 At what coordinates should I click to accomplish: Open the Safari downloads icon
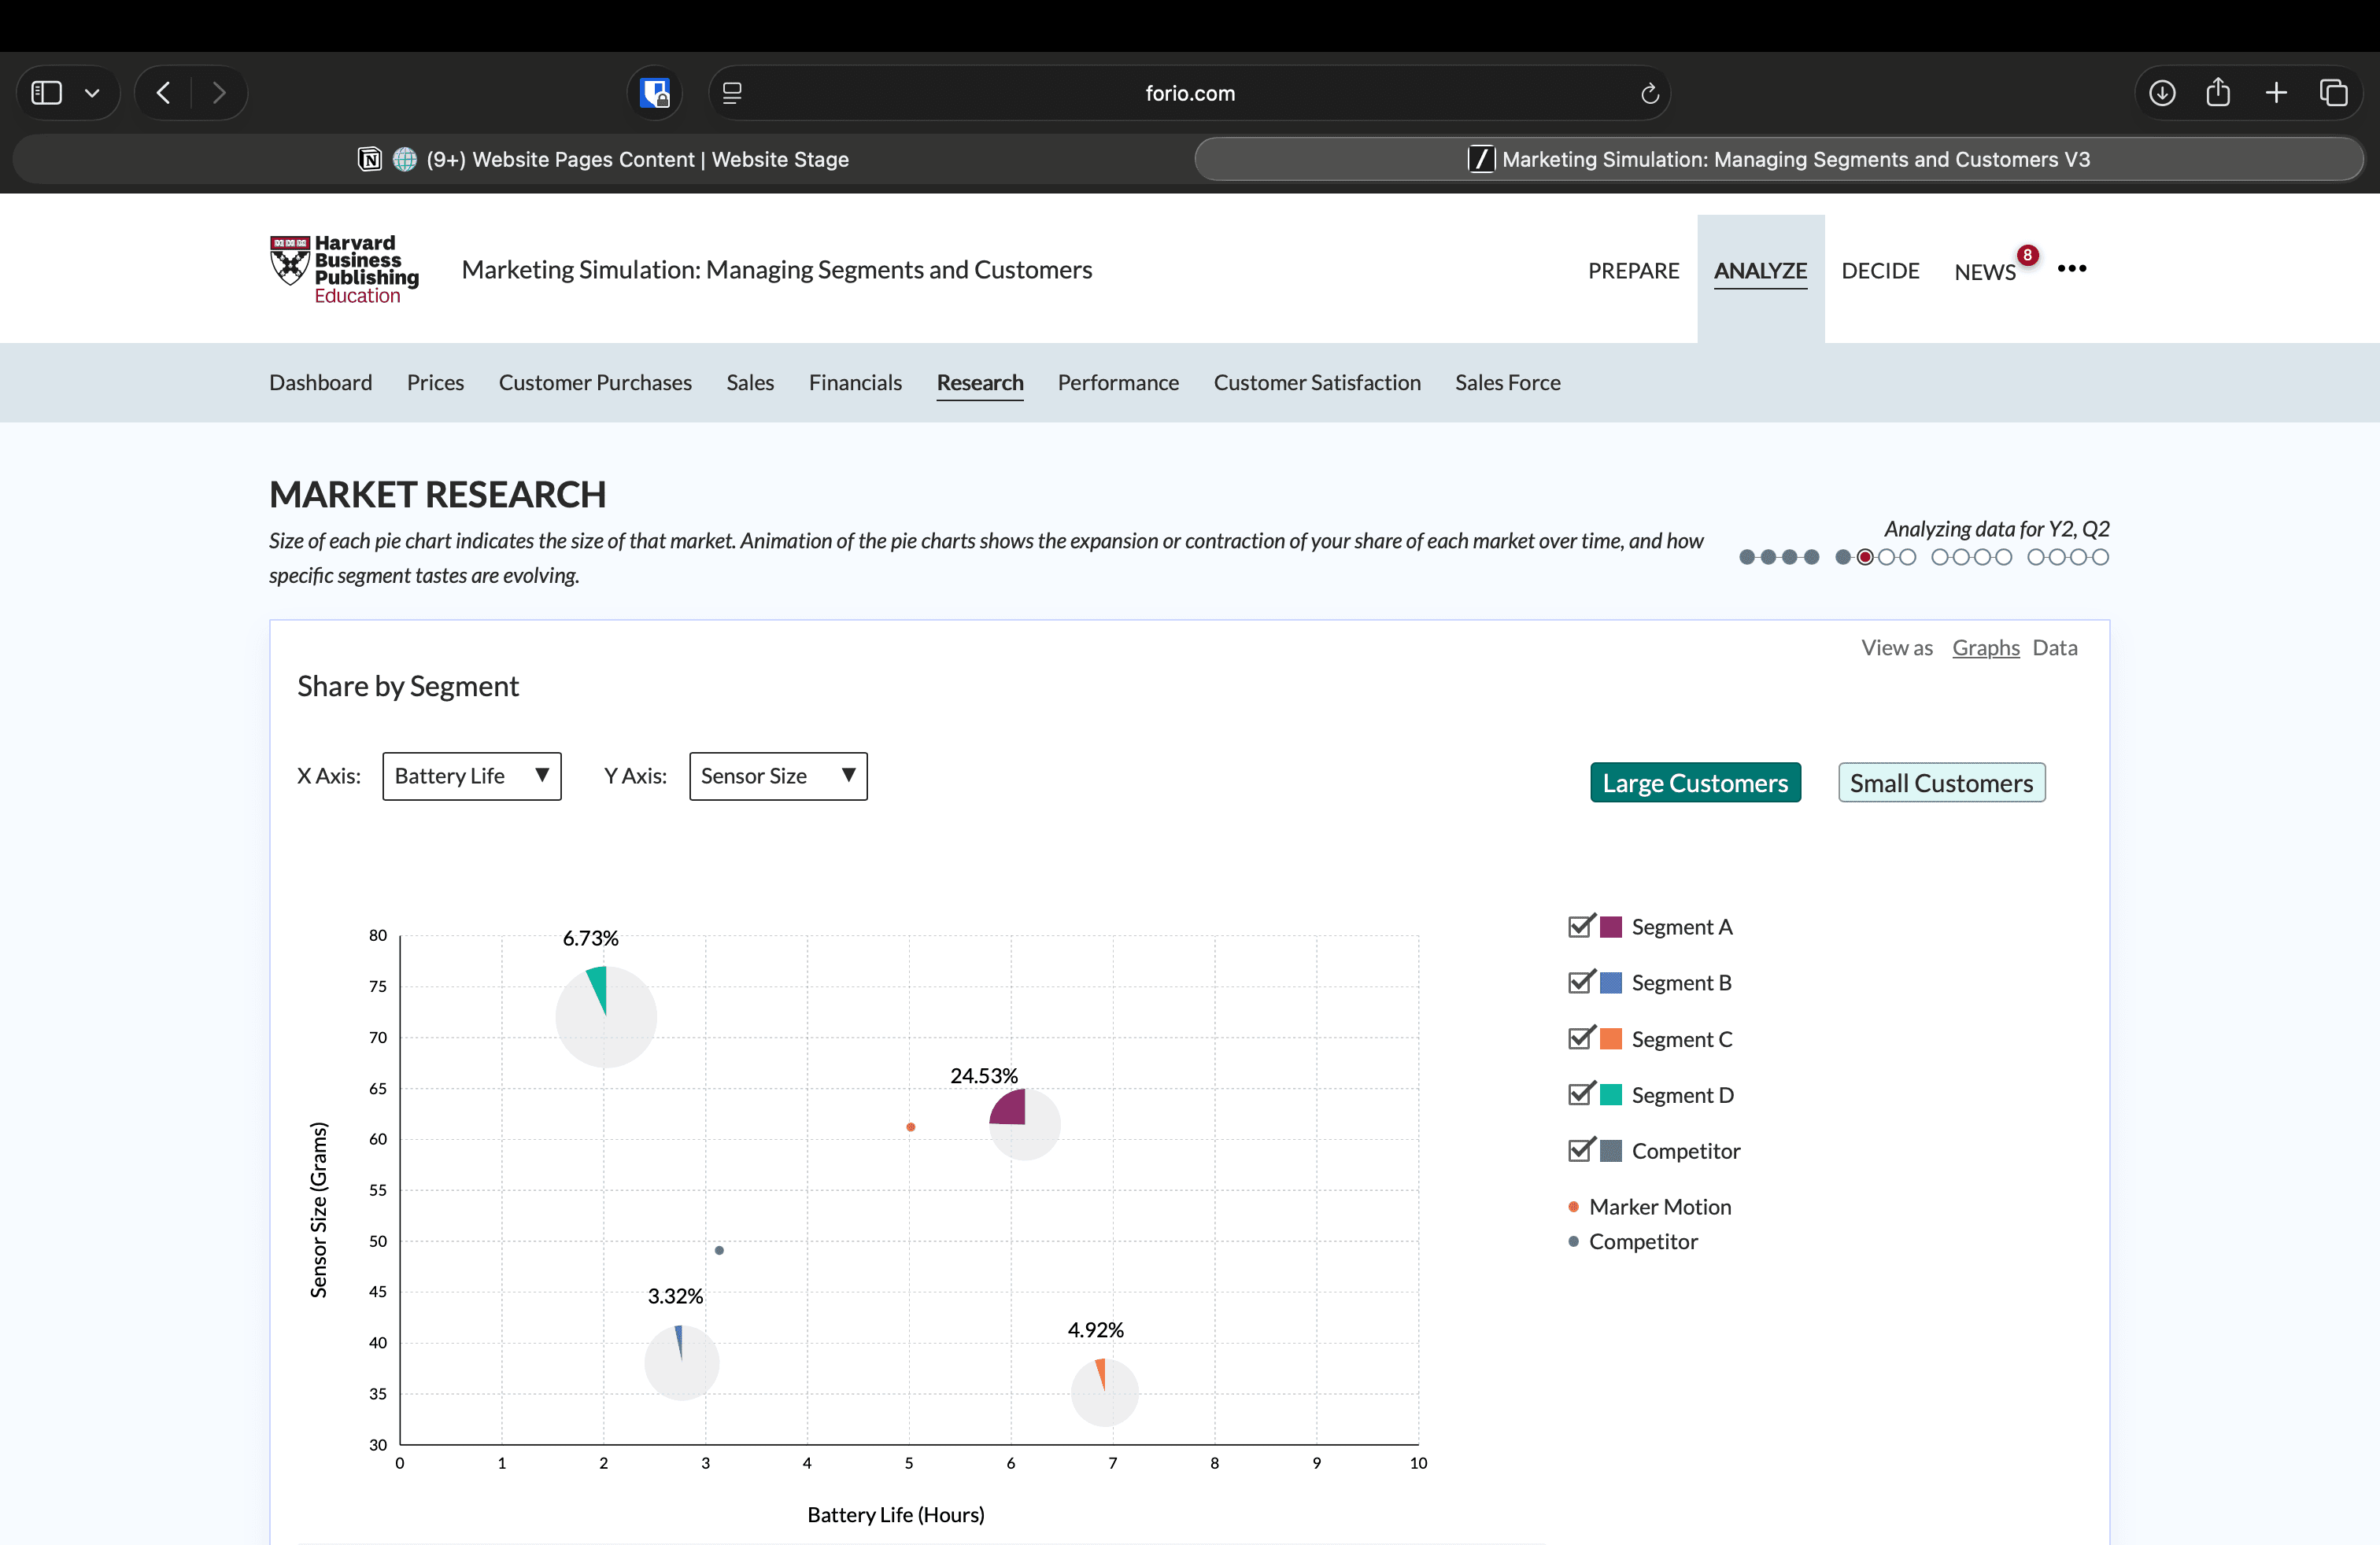2162,93
